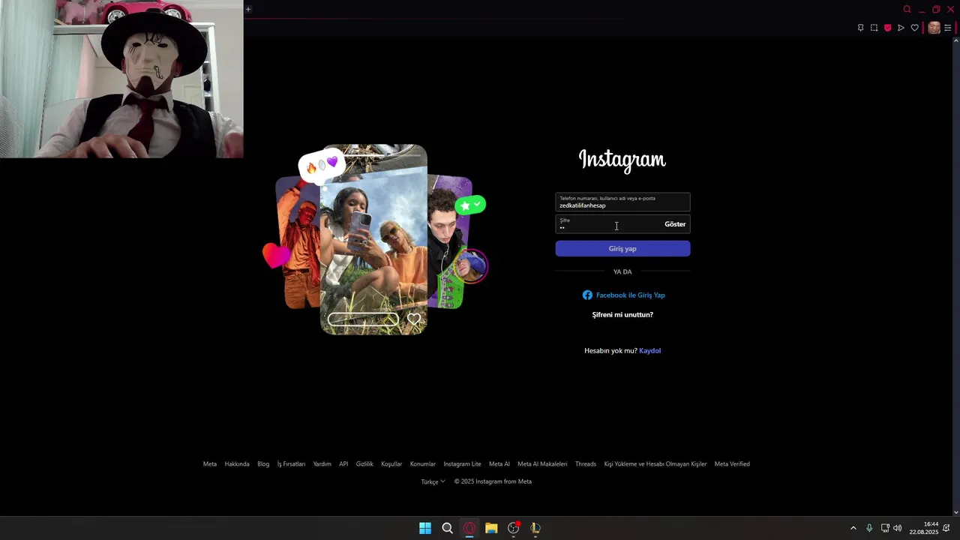Open Windows Start menu
Viewport: 960px width, 540px height.
[425, 528]
